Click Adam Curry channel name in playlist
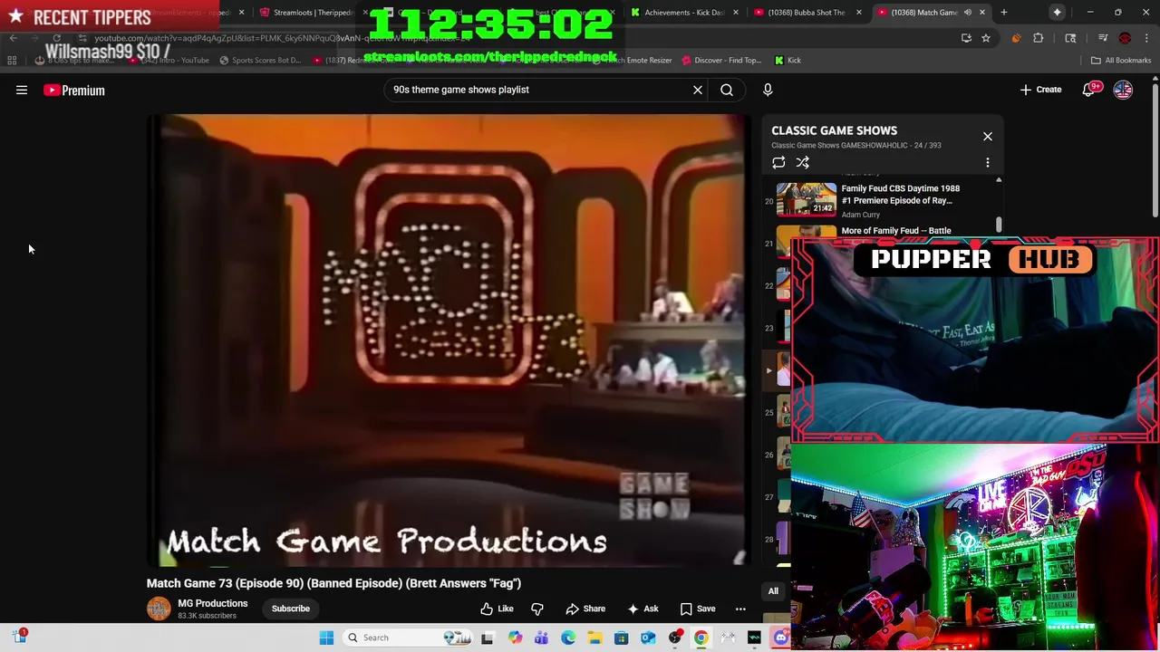Viewport: 1160px width, 652px height. coord(860,215)
